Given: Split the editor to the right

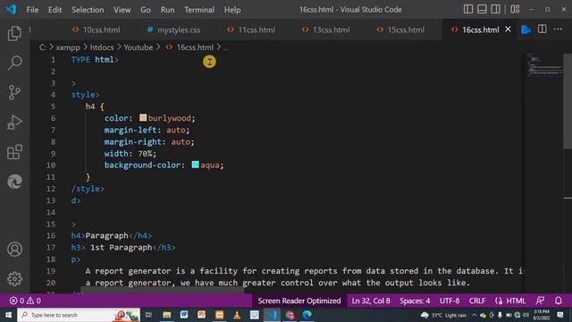Looking at the screenshot, I should 543,30.
